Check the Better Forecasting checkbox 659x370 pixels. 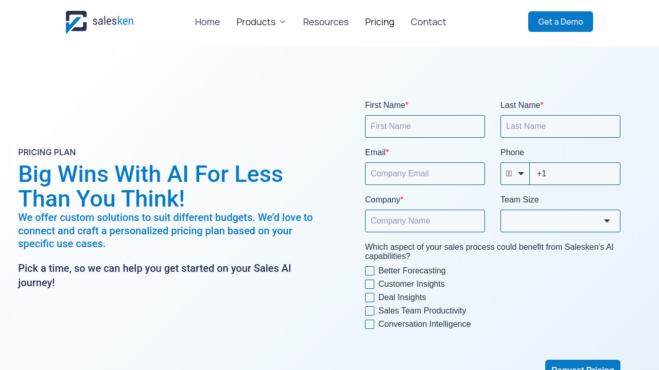point(370,271)
